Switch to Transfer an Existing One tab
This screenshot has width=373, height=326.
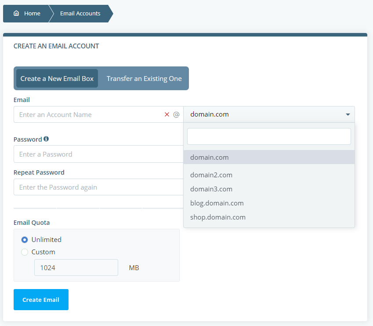click(x=144, y=78)
